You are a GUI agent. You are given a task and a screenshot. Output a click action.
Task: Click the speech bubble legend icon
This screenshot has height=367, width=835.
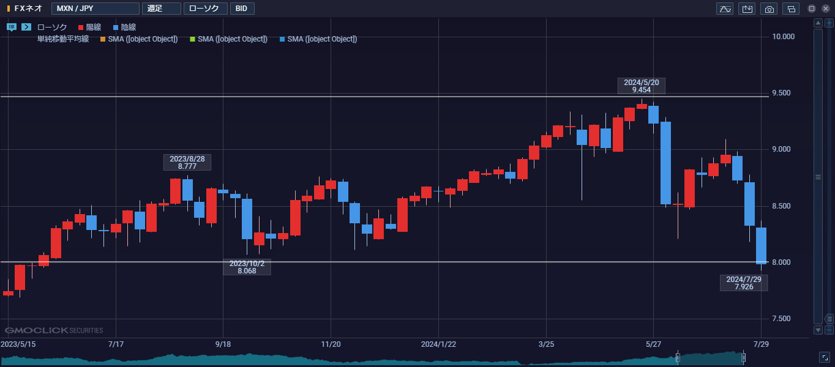12,27
